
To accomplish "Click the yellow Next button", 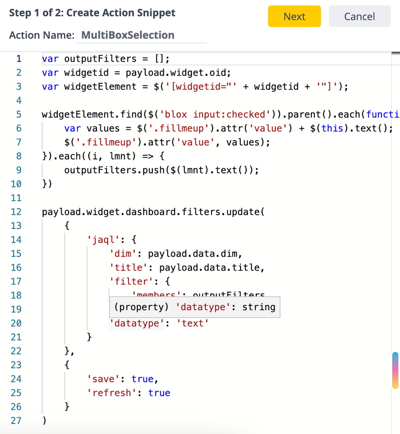I will (x=294, y=17).
